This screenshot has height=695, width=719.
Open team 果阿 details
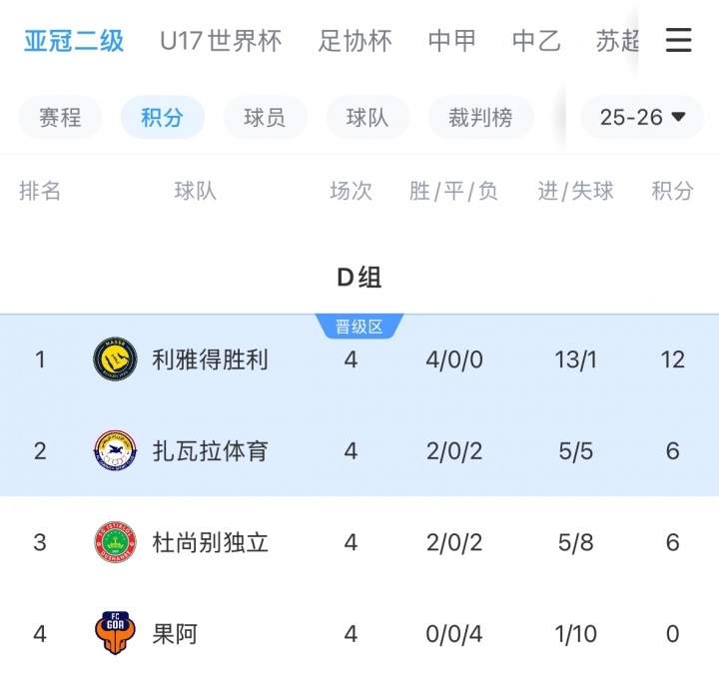click(x=175, y=633)
